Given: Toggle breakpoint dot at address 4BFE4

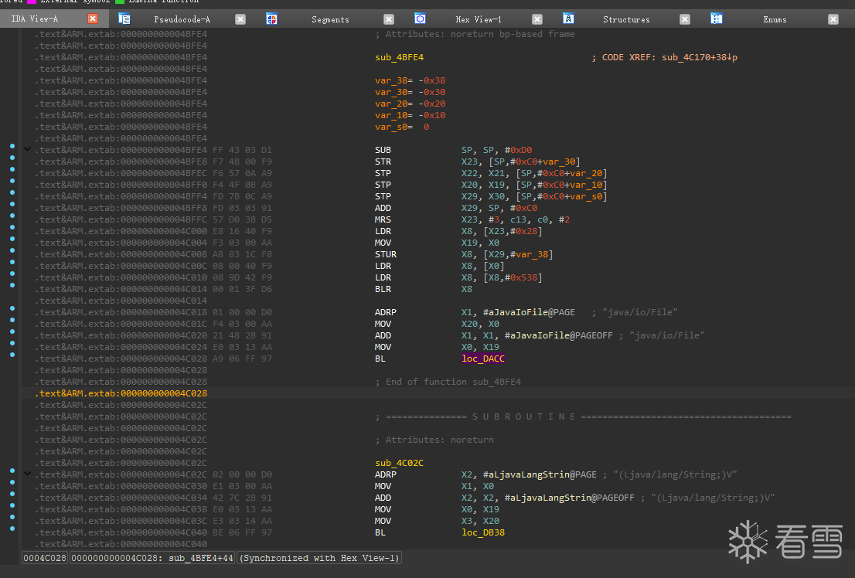Looking at the screenshot, I should (x=12, y=146).
